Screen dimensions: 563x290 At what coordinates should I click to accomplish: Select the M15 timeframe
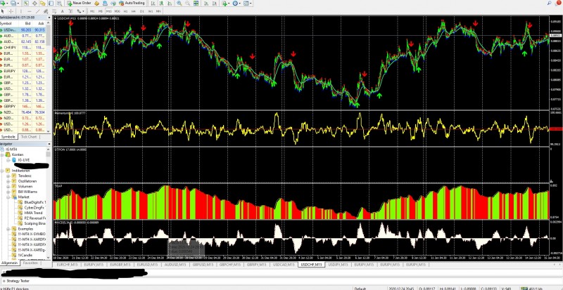(x=109, y=11)
